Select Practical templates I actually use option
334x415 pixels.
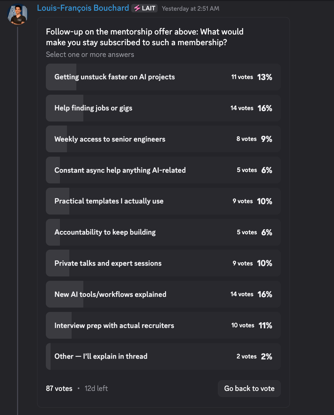(163, 201)
